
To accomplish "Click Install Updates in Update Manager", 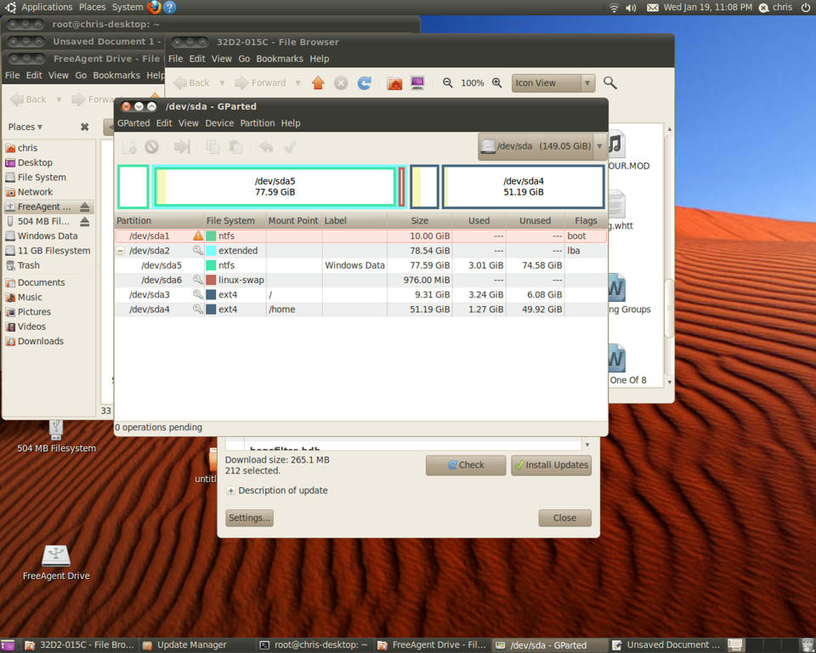I will [x=551, y=465].
